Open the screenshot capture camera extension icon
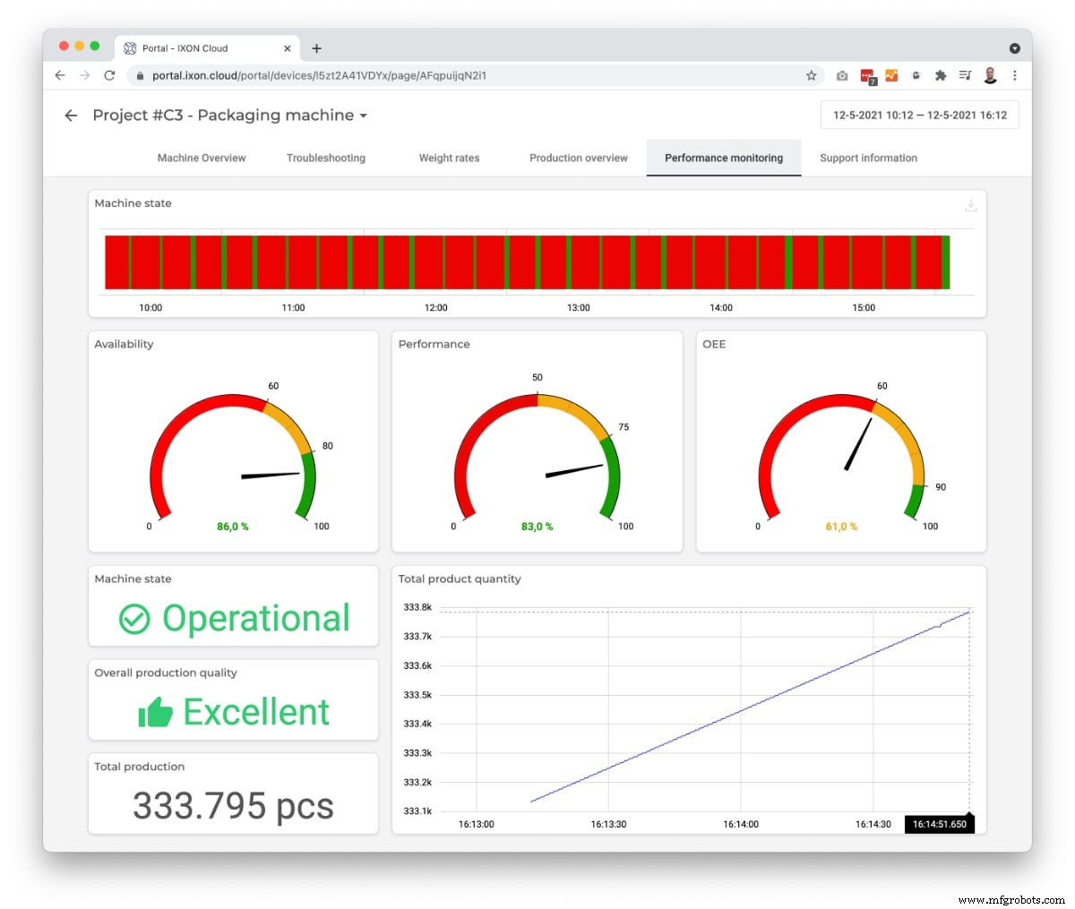This screenshot has height=909, width=1075. [842, 76]
